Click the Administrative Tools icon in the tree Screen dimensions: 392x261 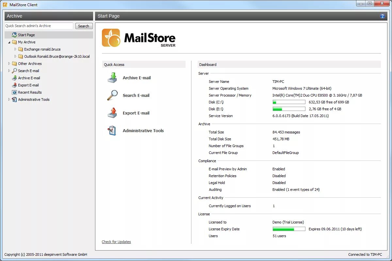coord(14,100)
